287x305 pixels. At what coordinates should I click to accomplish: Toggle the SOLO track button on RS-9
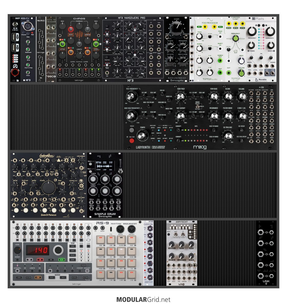(x=63, y=277)
